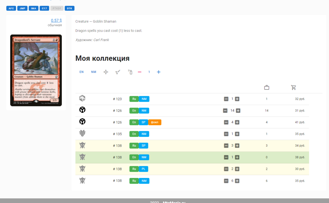This screenshot has height=203, width=329.
Task: Click the orange фойл badge
Action: 155,122
